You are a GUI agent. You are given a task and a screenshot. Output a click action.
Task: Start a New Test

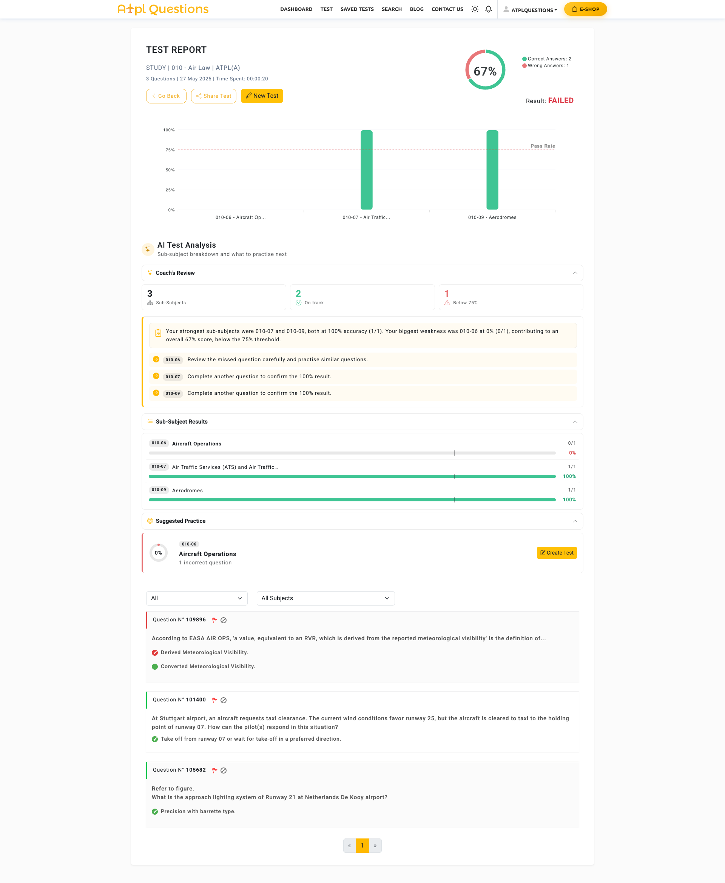click(x=262, y=96)
